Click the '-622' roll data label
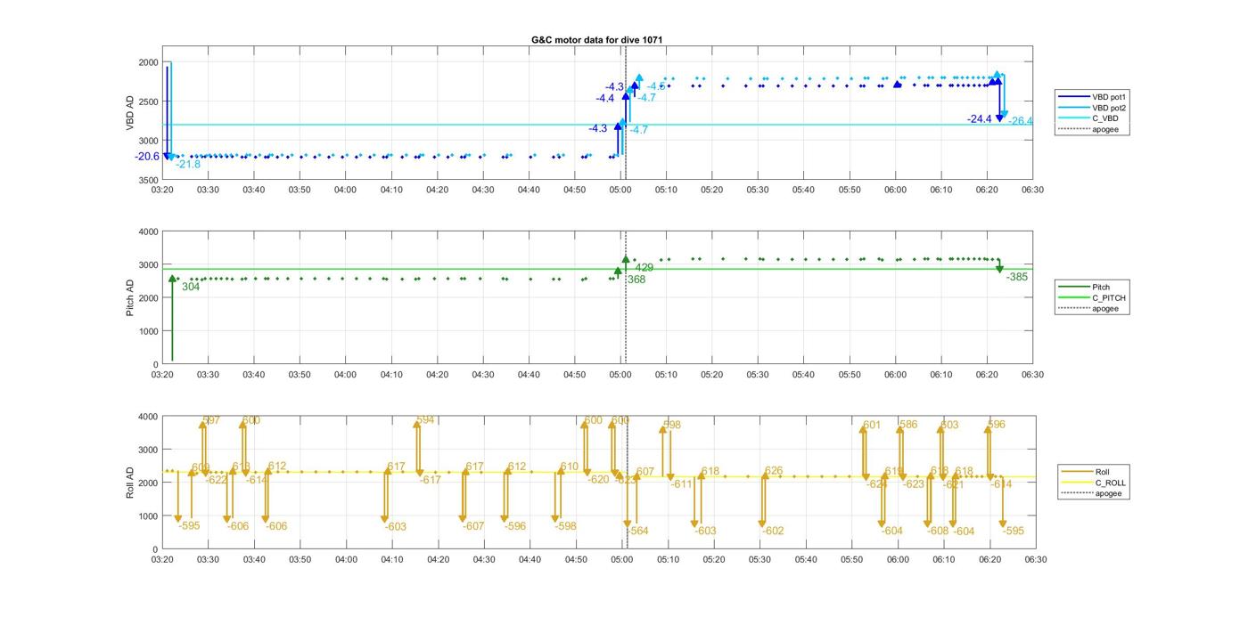 217,480
